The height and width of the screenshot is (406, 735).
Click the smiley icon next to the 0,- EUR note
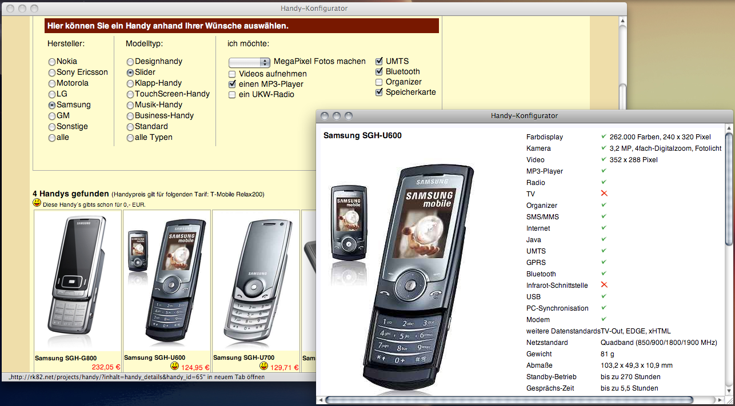37,203
